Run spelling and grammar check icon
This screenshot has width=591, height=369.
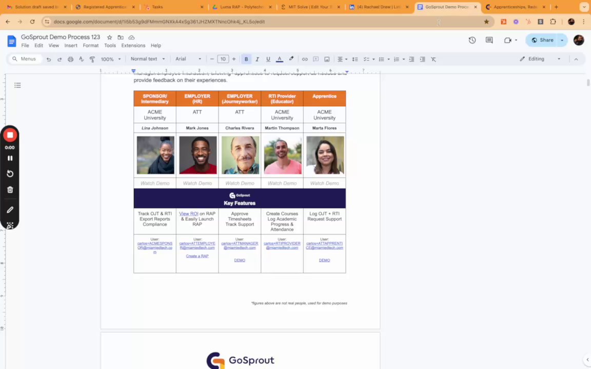pos(82,59)
